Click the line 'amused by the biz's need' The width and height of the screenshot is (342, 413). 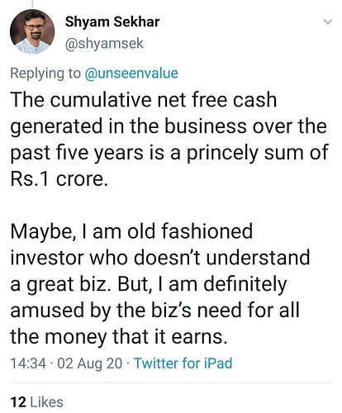click(155, 311)
